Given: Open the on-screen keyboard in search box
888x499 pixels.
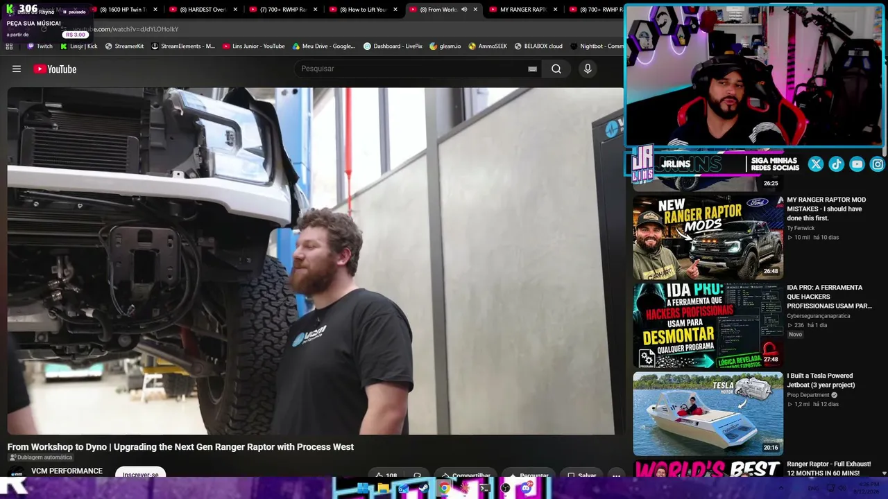Looking at the screenshot, I should point(532,69).
